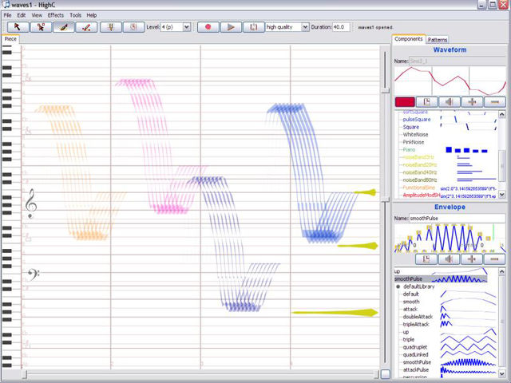Select the default envelope

[x=410, y=294]
